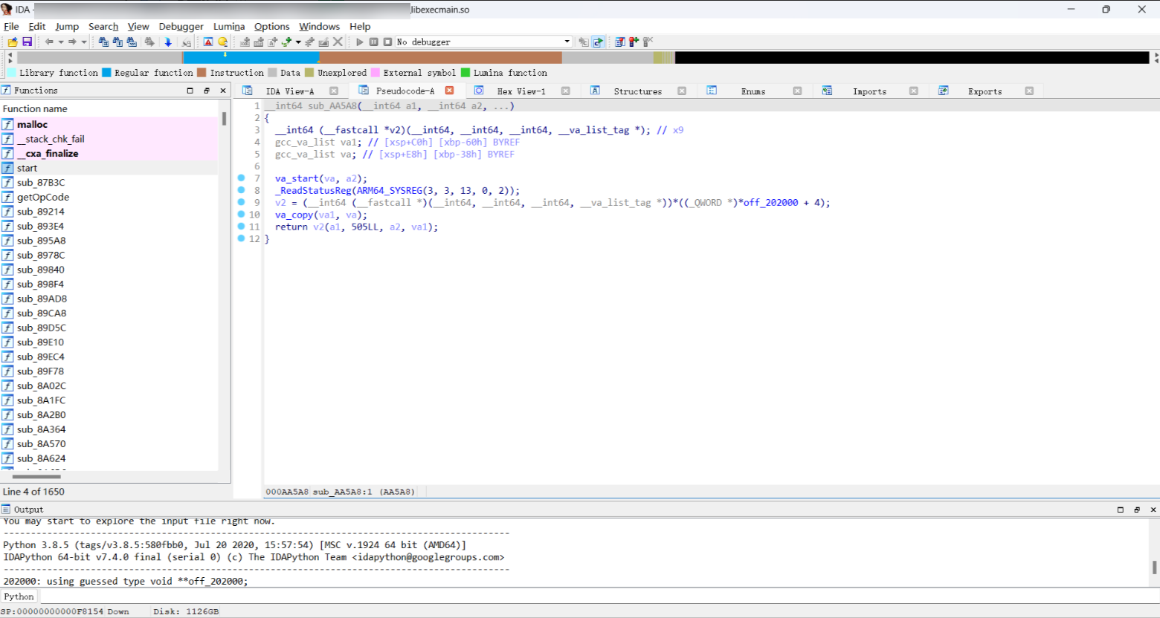Viewport: 1160px width, 618px height.
Task: Open the File menu
Action: [x=11, y=26]
